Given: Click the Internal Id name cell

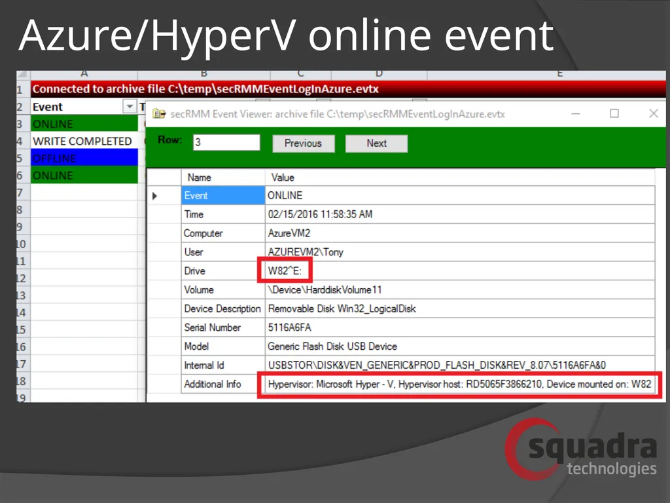Looking at the screenshot, I should (x=223, y=365).
